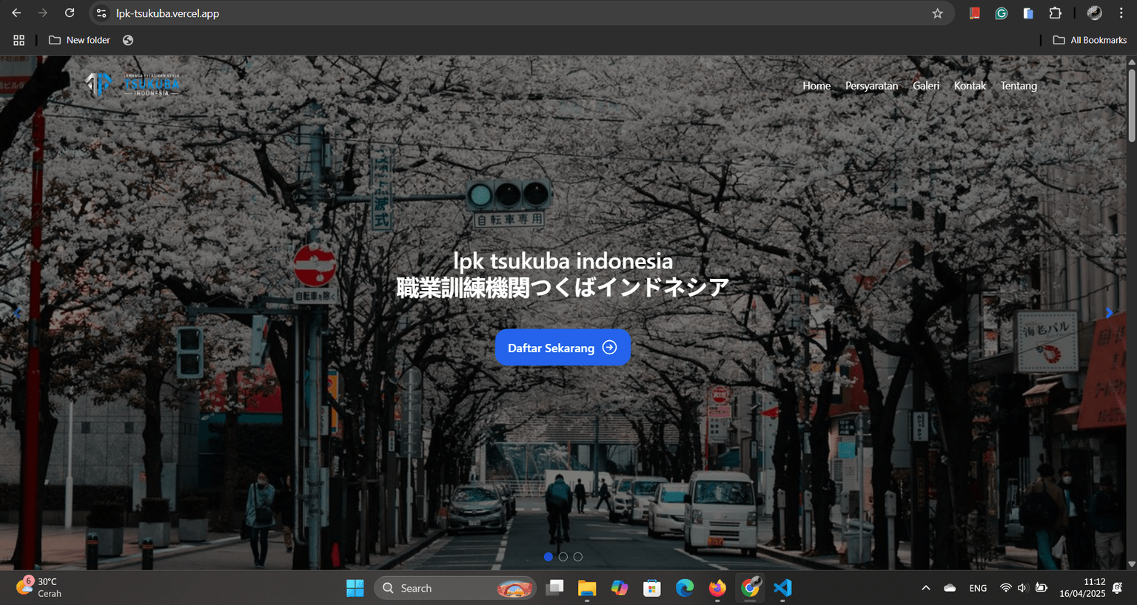Select the second carousel slide dot
The height and width of the screenshot is (605, 1137).
click(563, 556)
